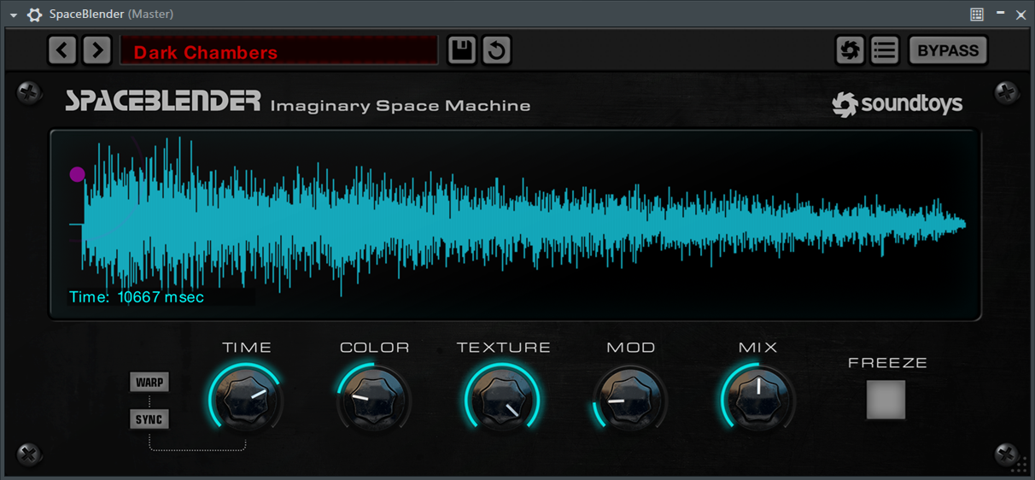Screen dimensions: 1035x480
Task: Go to the previous preset
Action: [x=61, y=50]
